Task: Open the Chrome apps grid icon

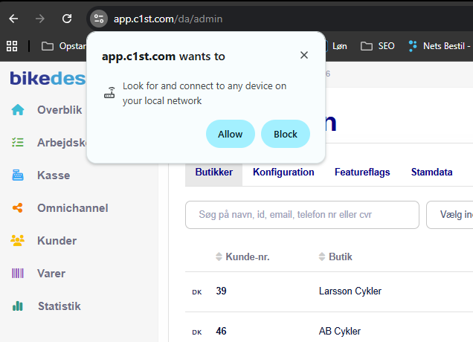Action: (x=12, y=46)
